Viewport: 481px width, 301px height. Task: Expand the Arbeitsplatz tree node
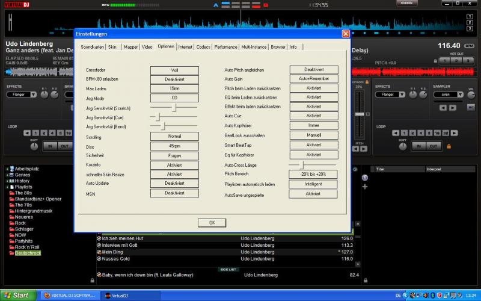[x=7, y=169]
